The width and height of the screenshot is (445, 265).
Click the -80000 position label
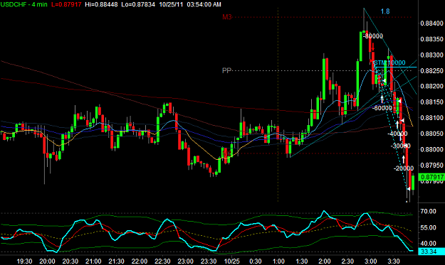[x=373, y=36]
